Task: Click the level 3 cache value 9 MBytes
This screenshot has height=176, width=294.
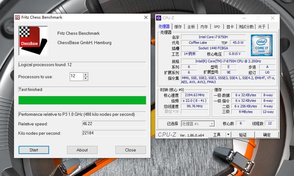Action: point(246,112)
